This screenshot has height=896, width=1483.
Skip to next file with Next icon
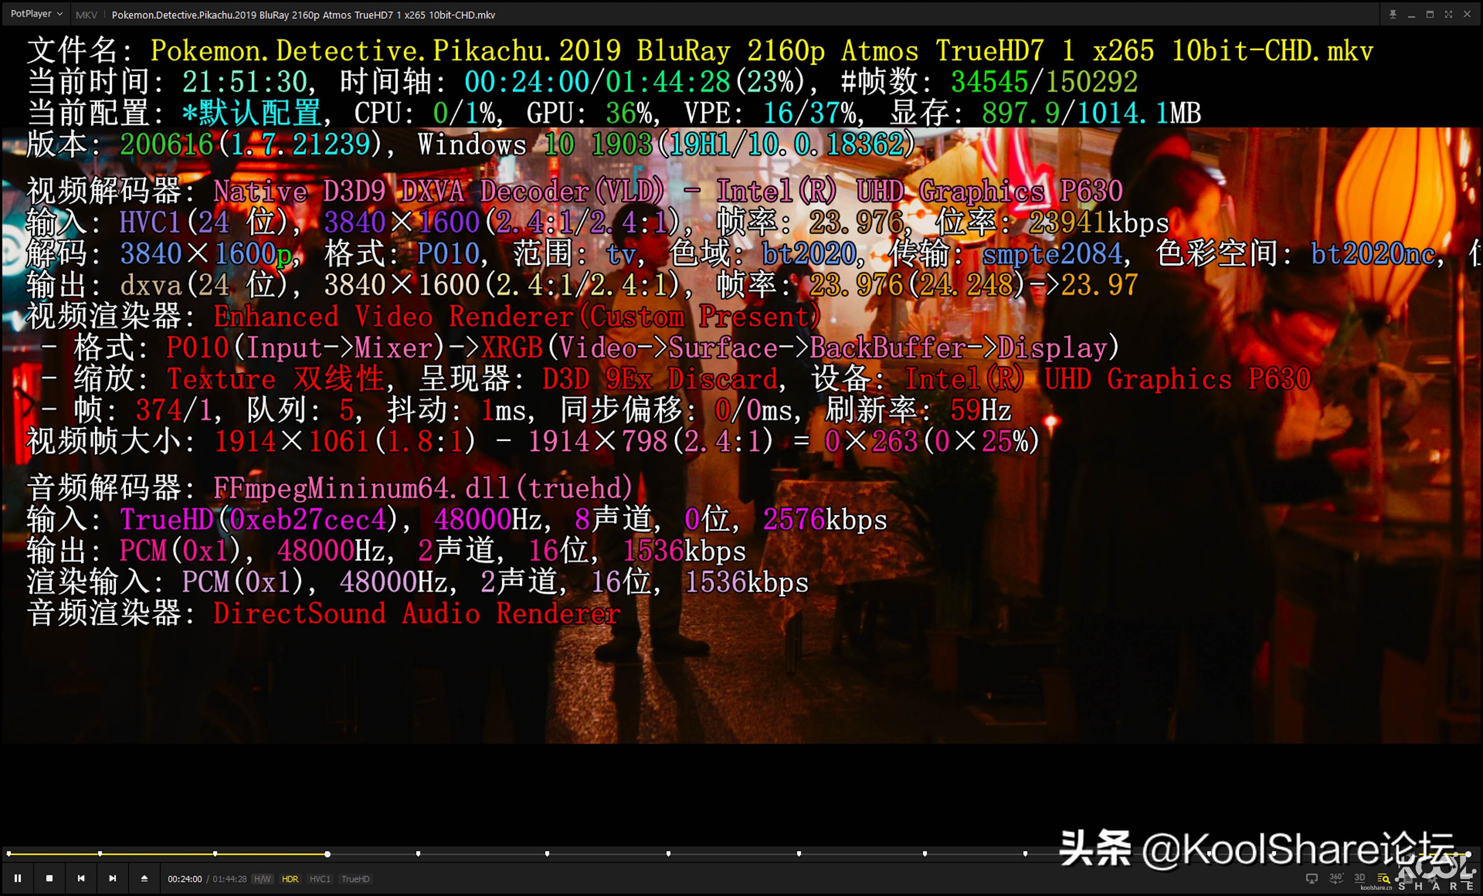point(113,878)
